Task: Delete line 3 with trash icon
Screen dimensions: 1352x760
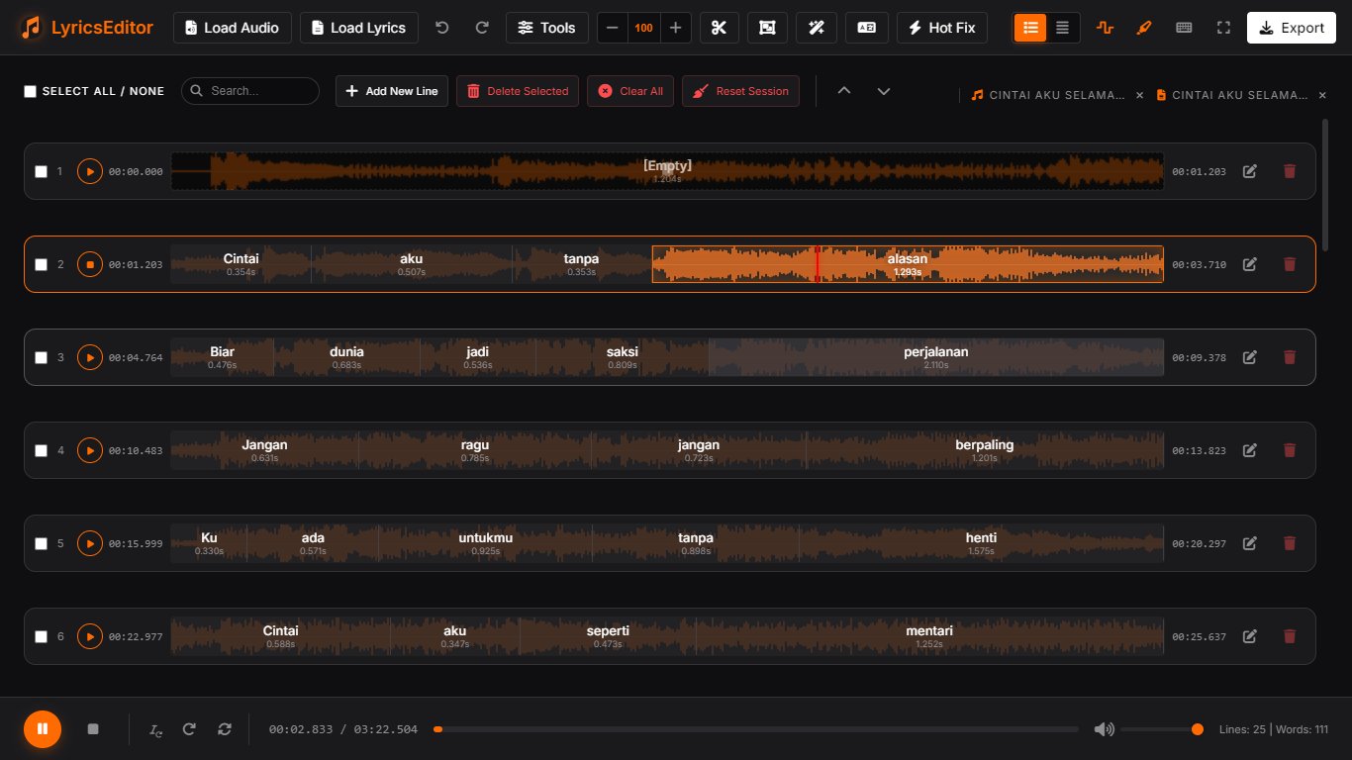Action: 1289,357
